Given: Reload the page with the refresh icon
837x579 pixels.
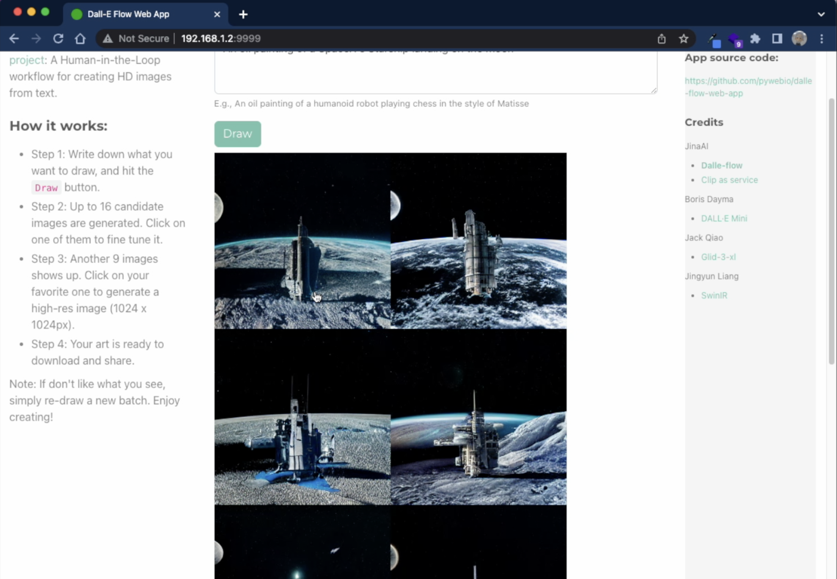Looking at the screenshot, I should coord(58,39).
